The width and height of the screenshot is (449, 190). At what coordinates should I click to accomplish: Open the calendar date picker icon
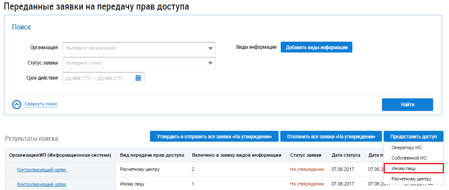[x=138, y=78]
